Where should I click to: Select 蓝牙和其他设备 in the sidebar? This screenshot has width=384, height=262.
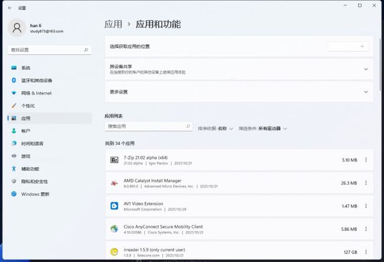pos(37,80)
